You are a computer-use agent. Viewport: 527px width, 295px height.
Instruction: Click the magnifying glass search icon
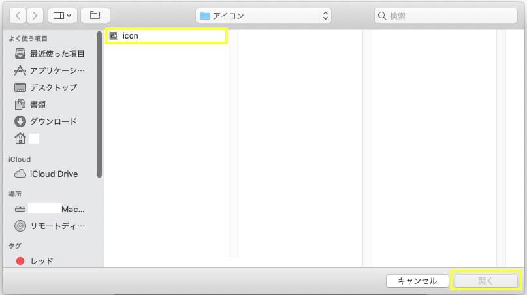(382, 16)
